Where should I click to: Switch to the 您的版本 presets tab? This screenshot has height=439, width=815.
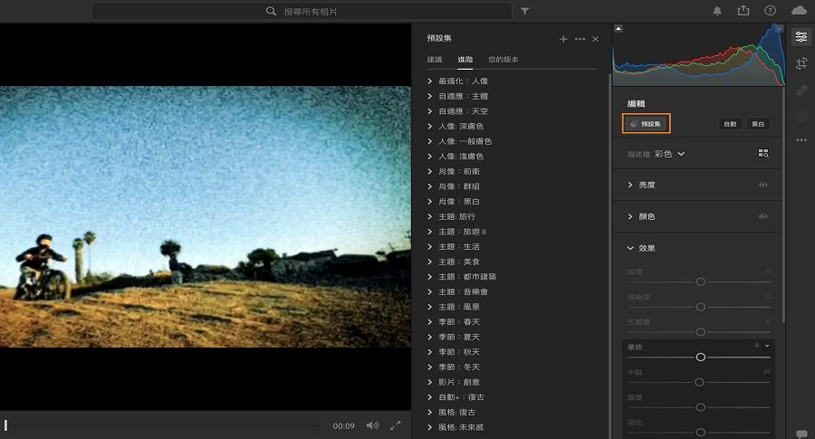(503, 60)
